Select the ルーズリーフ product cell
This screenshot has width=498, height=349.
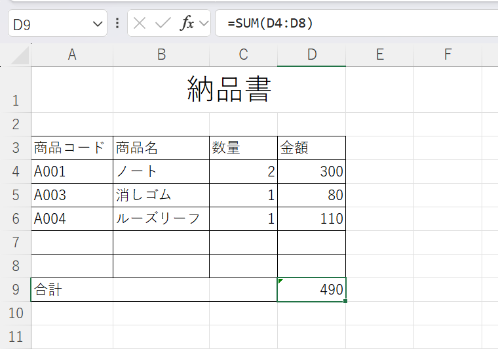point(161,218)
